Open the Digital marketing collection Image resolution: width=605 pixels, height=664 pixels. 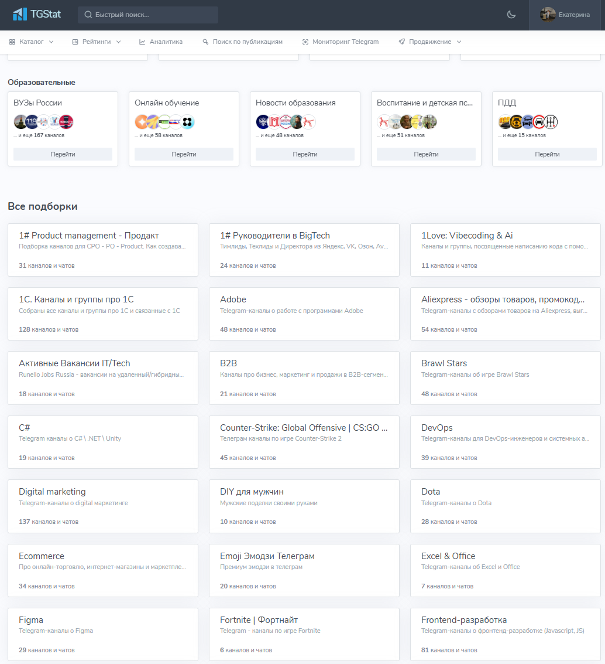(x=102, y=506)
